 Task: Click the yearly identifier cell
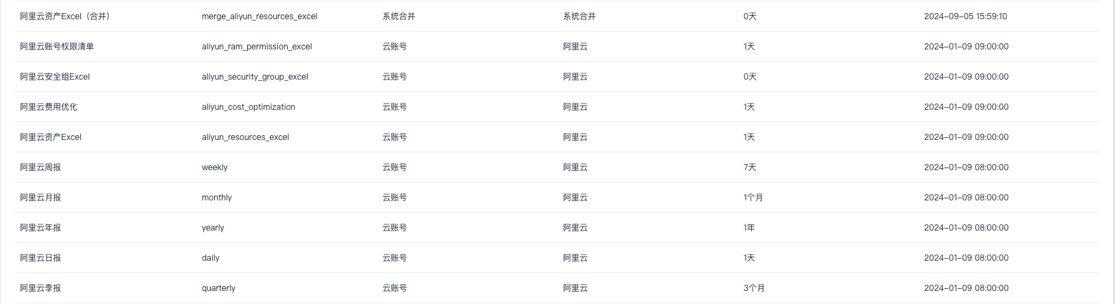(x=213, y=228)
